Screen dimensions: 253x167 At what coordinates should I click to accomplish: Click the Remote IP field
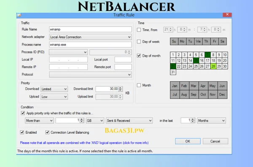68,67
